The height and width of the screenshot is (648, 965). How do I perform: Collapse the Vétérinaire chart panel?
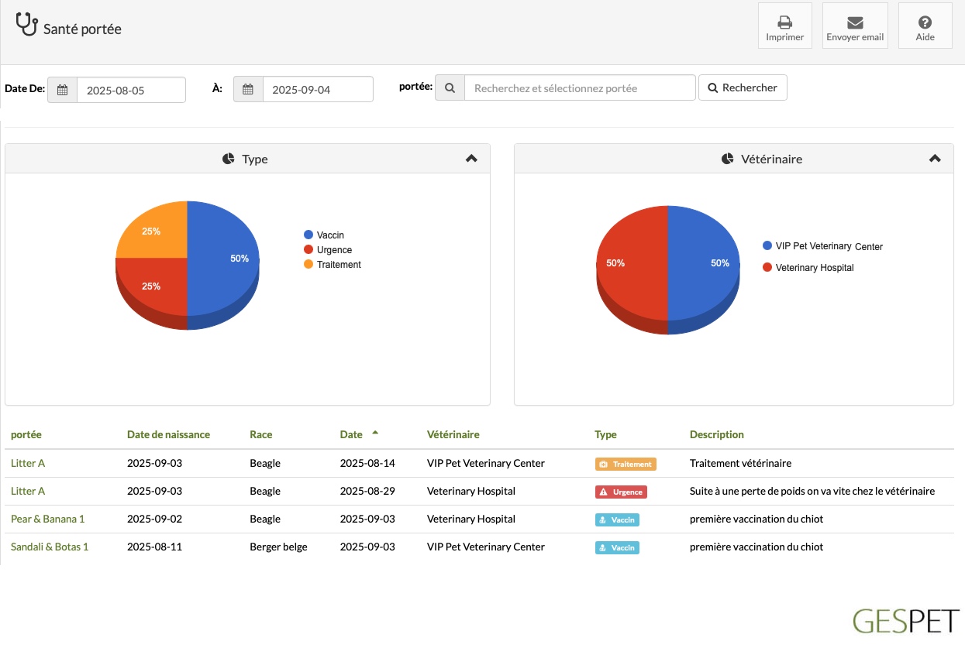[x=935, y=158]
